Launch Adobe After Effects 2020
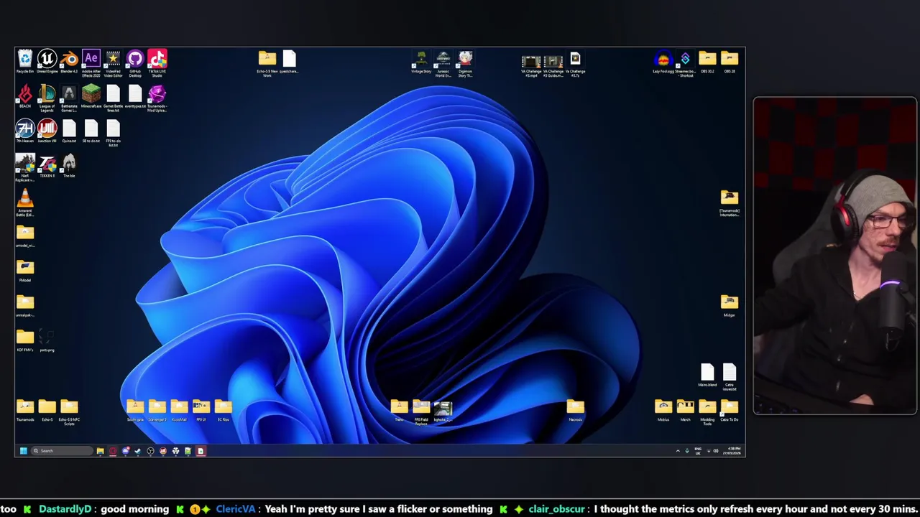 [x=91, y=63]
